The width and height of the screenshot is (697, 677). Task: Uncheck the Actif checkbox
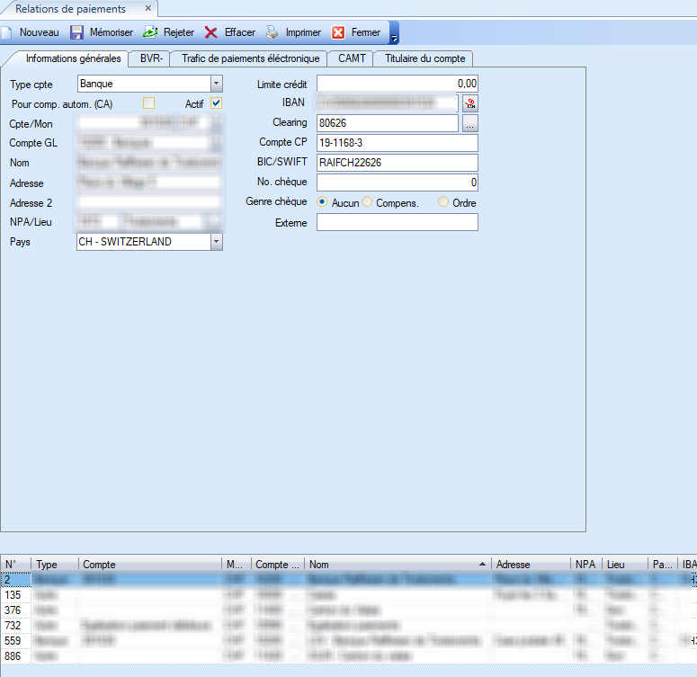tap(216, 103)
